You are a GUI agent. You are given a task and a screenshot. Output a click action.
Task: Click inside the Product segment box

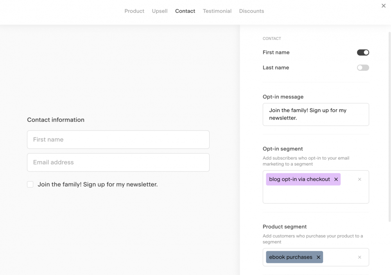pos(340,257)
